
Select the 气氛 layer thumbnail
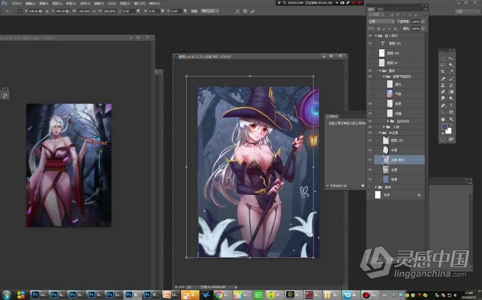[390, 94]
